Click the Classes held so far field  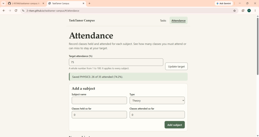(x=99, y=115)
